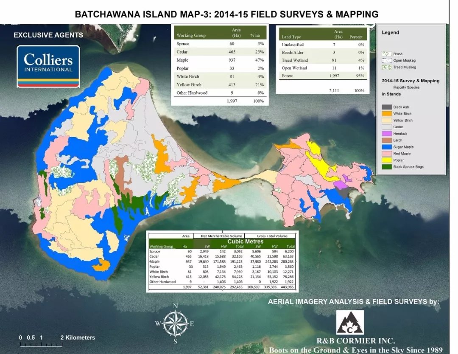The image size is (458, 354).
Task: Click the "443,965" gross total value
Action: point(287,287)
